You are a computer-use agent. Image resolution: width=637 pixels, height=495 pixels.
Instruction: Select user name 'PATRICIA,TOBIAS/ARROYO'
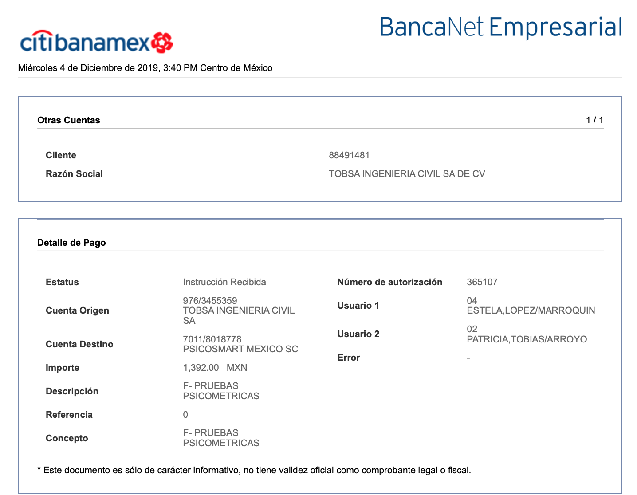[527, 339]
